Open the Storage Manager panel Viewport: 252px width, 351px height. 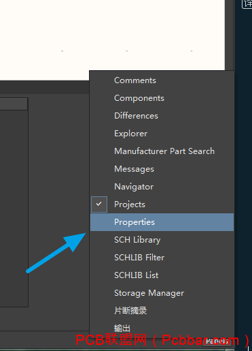point(162,293)
